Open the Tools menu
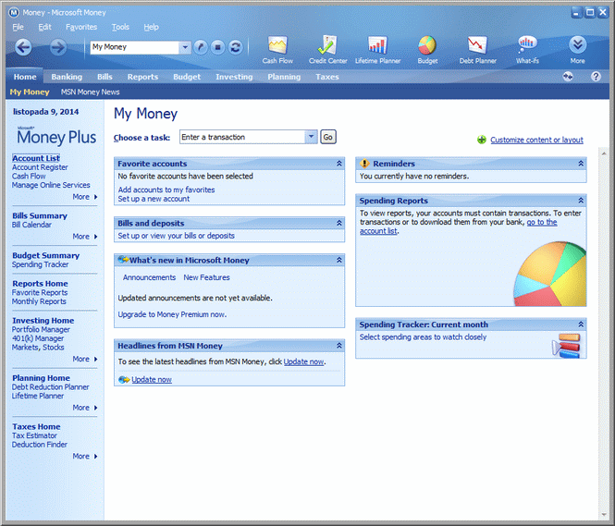The width and height of the screenshot is (615, 526). (x=120, y=28)
